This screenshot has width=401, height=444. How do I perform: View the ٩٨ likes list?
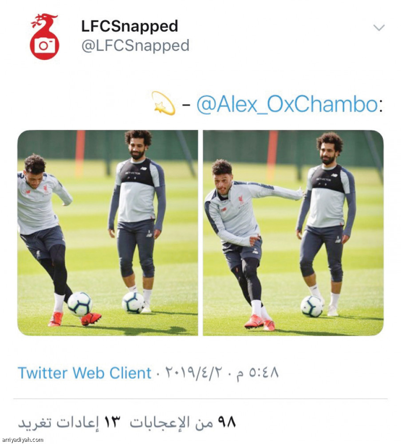(183, 423)
